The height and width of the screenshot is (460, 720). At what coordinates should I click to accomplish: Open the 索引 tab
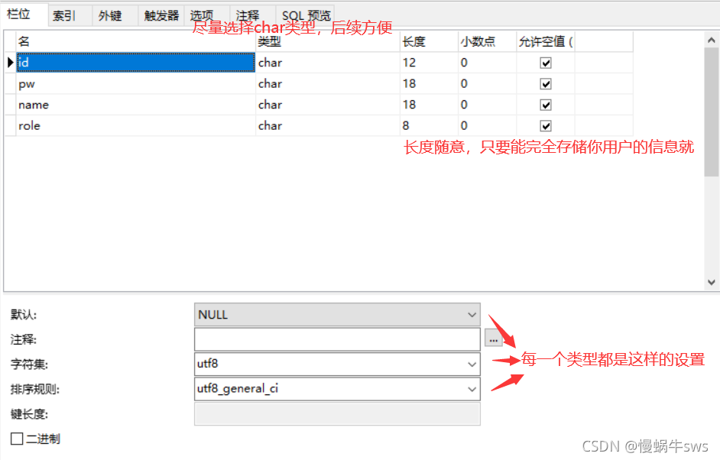click(70, 16)
